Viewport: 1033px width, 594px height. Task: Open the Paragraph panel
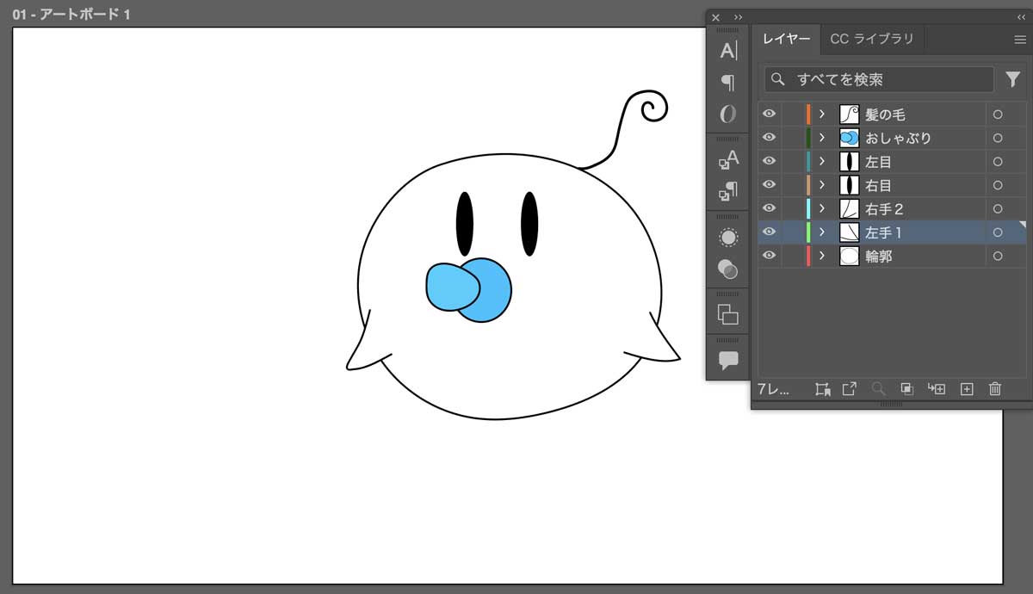click(x=728, y=82)
